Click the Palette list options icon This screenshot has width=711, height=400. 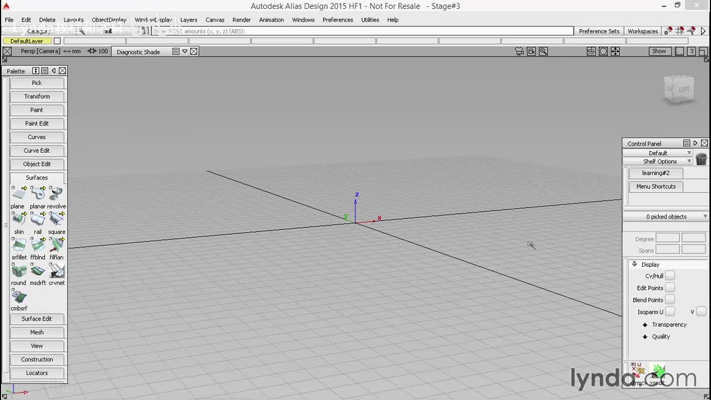pos(44,71)
